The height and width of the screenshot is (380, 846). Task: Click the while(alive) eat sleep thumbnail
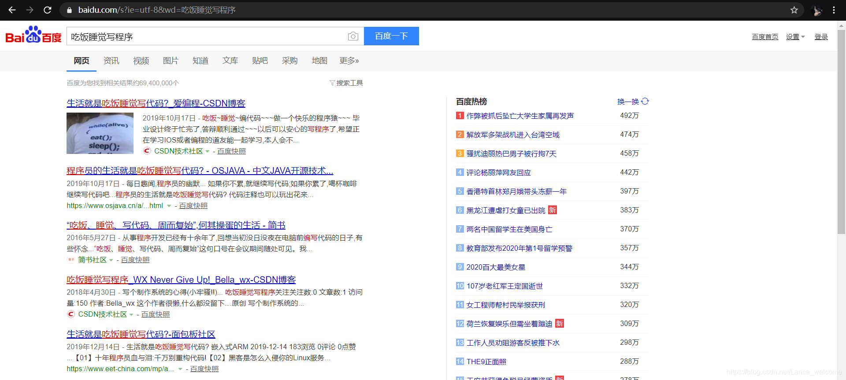(x=100, y=133)
